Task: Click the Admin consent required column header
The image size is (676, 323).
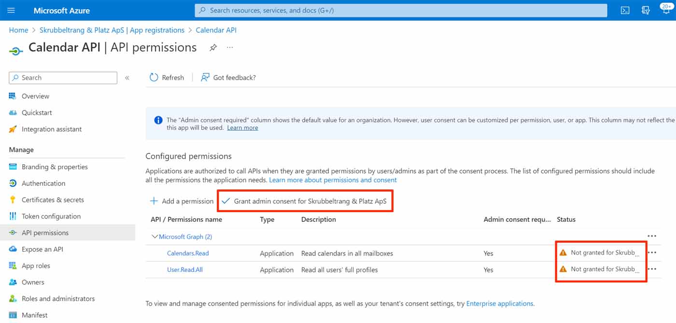Action: 517,219
